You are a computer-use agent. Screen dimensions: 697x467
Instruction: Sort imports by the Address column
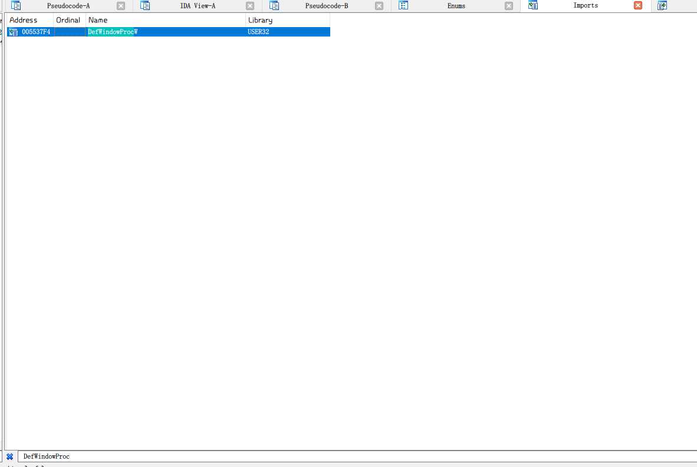(x=30, y=20)
